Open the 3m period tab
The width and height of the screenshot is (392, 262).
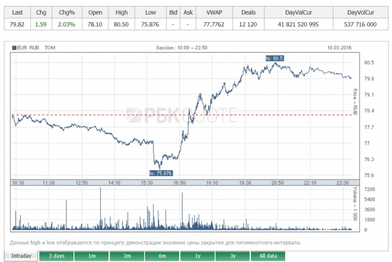(x=127, y=256)
